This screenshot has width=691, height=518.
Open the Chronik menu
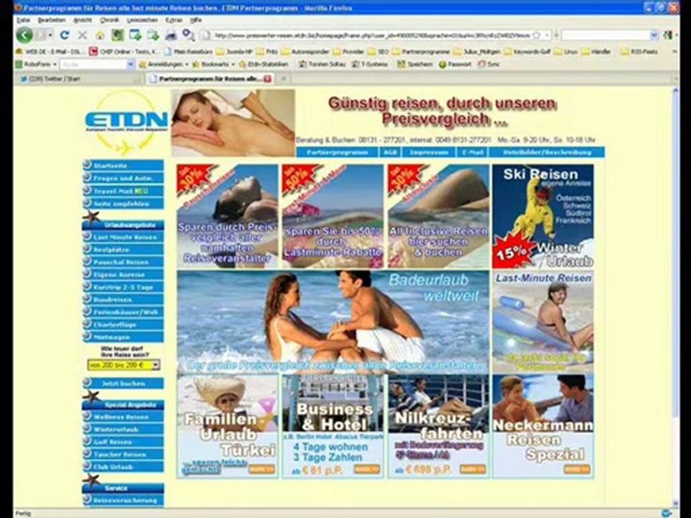click(x=109, y=20)
